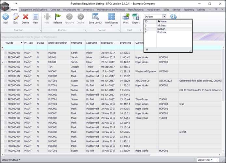Expand row PR0000444

click(x=6, y=71)
